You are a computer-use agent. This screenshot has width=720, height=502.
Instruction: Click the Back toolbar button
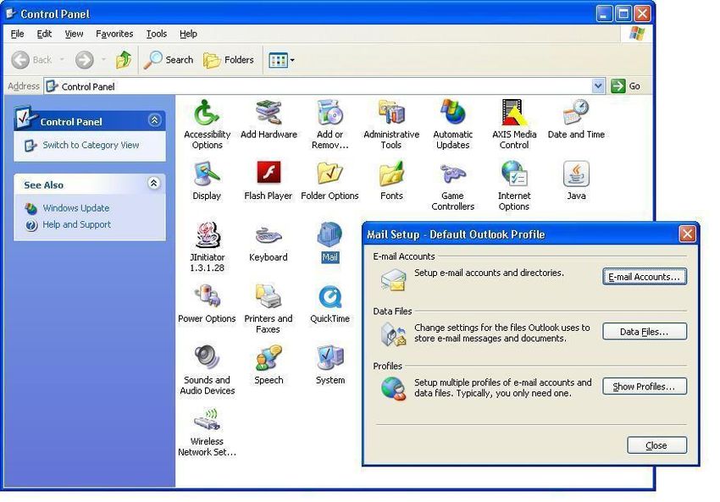tap(31, 59)
